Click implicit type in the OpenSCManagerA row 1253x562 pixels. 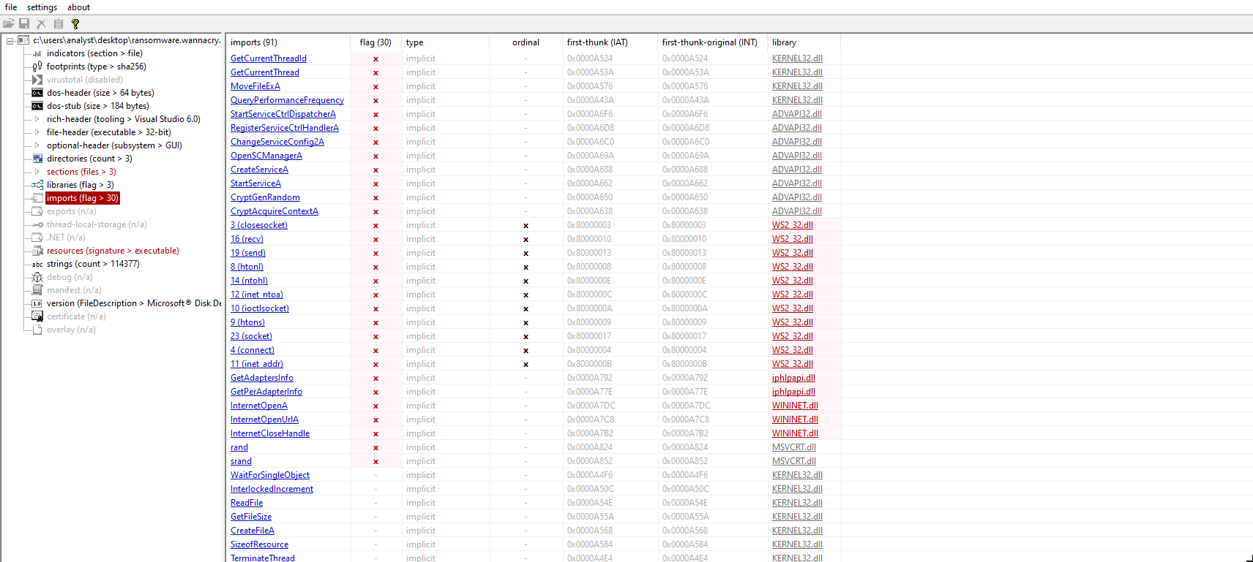[421, 156]
